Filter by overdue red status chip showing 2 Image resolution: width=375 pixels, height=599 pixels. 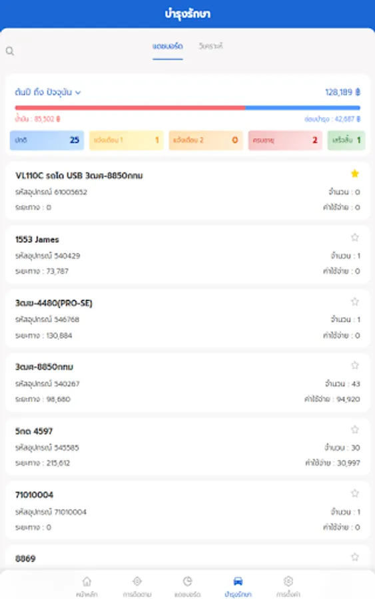(x=285, y=140)
